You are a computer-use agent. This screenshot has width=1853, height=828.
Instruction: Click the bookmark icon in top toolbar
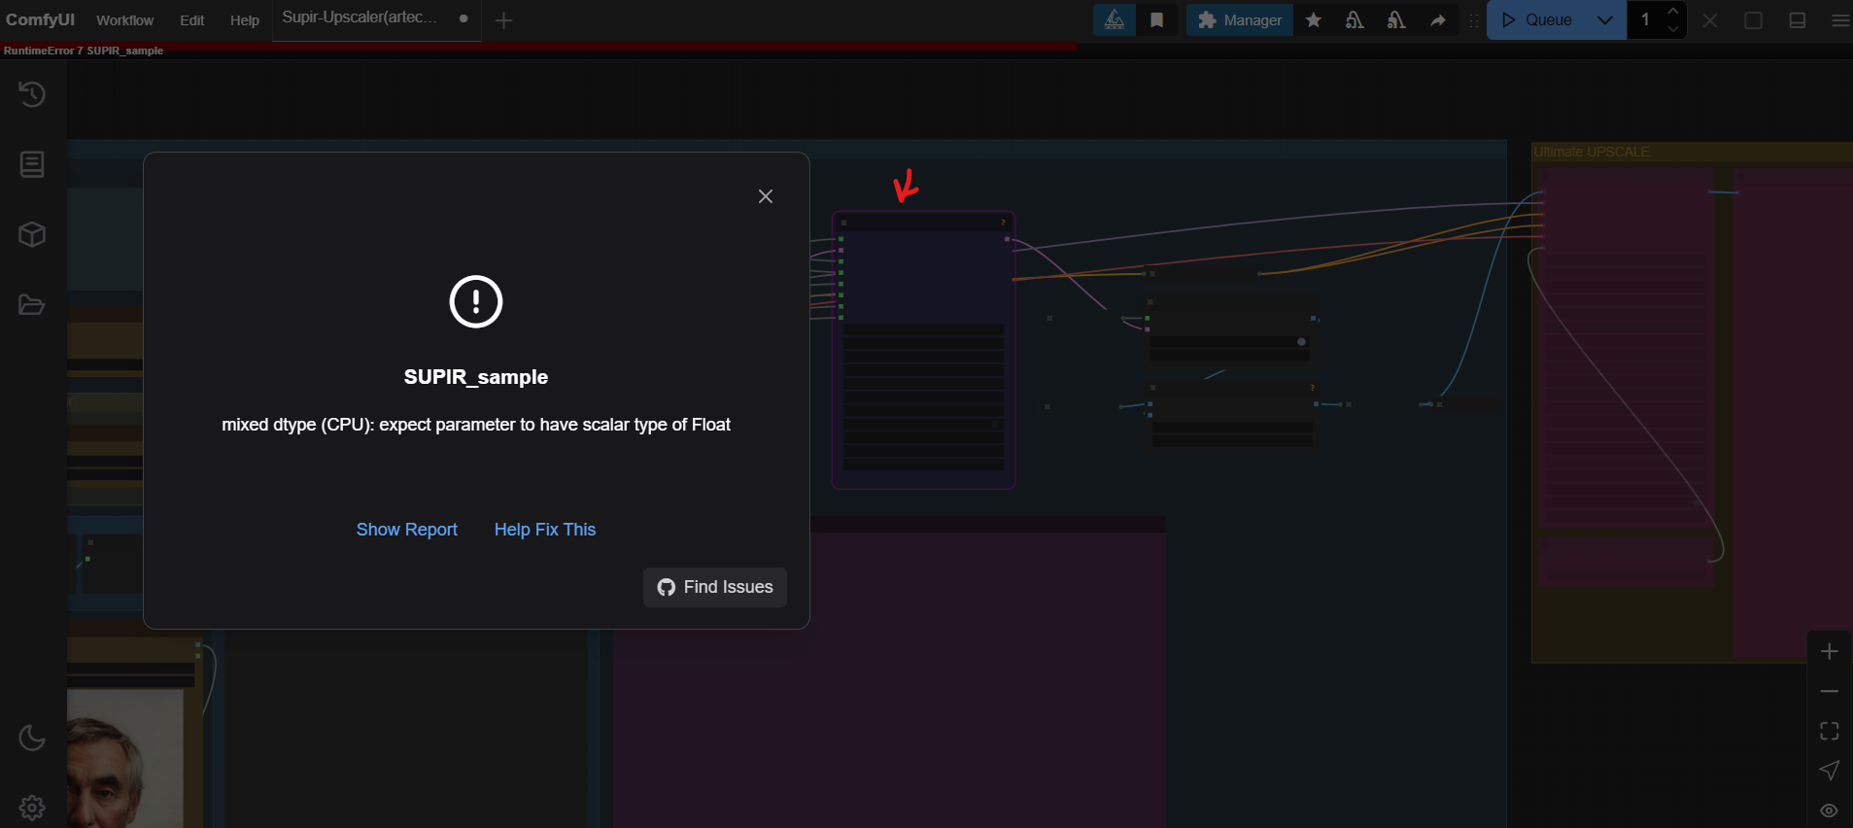[x=1156, y=20]
